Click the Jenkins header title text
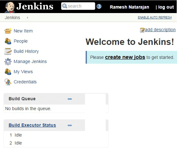 [x=35, y=6]
